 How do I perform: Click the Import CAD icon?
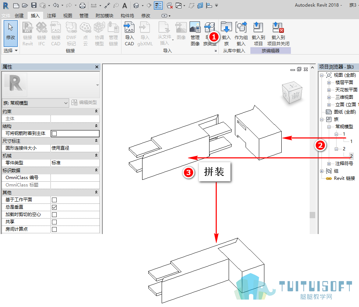pos(129,28)
